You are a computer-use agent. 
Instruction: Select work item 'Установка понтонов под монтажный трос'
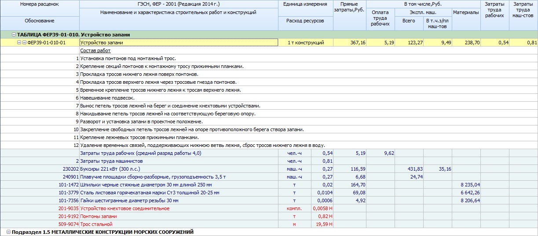click(128, 58)
